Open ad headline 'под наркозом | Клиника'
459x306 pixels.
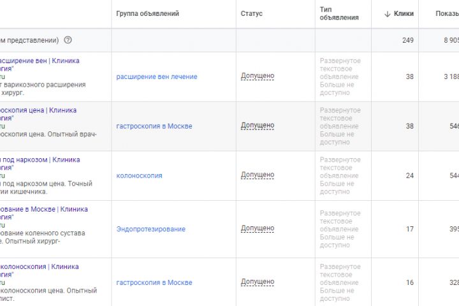pos(40,159)
